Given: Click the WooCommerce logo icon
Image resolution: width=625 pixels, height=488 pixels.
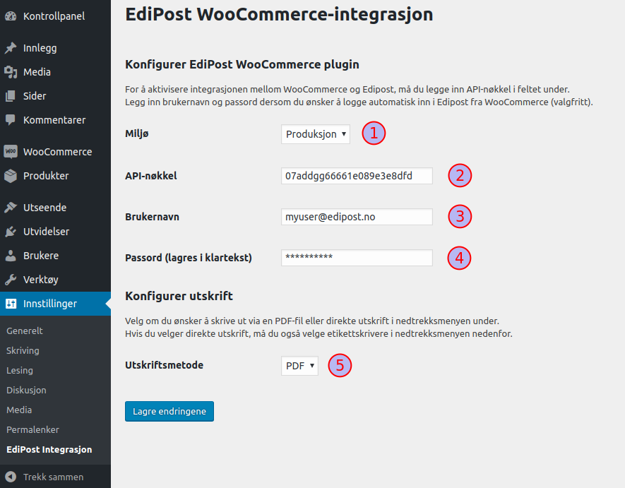Looking at the screenshot, I should pos(11,152).
